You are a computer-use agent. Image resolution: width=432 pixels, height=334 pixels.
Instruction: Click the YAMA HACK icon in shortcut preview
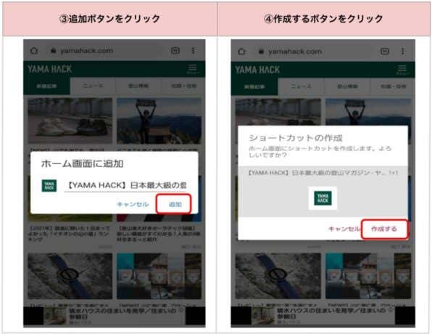(323, 198)
